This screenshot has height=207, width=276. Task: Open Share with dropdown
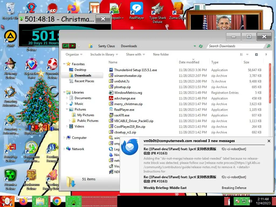tap(135, 54)
